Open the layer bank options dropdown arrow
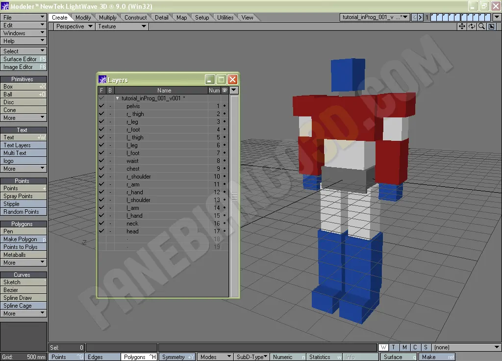 pos(497,17)
